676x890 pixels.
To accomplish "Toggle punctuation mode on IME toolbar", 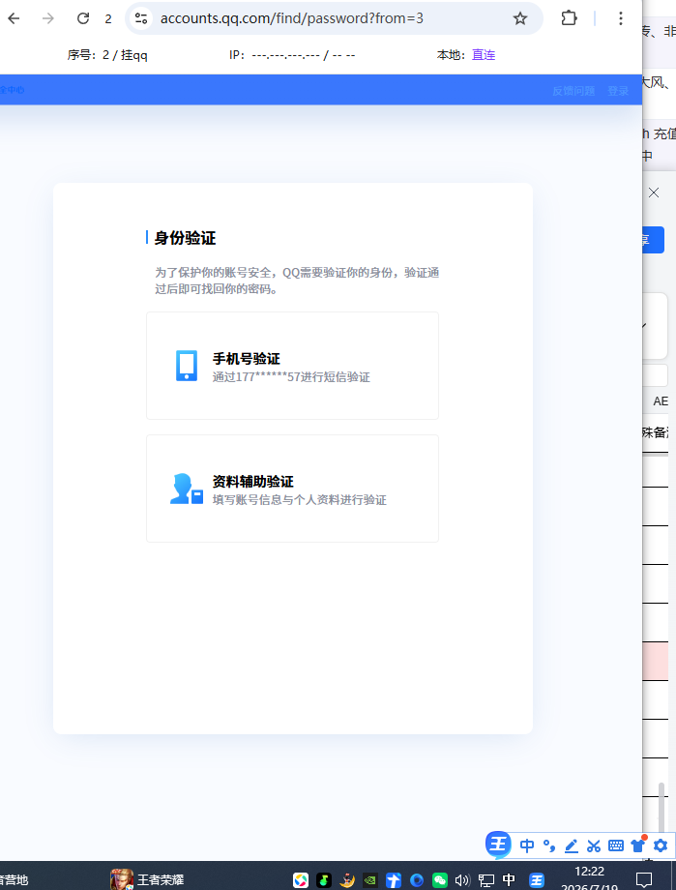I will pos(549,845).
